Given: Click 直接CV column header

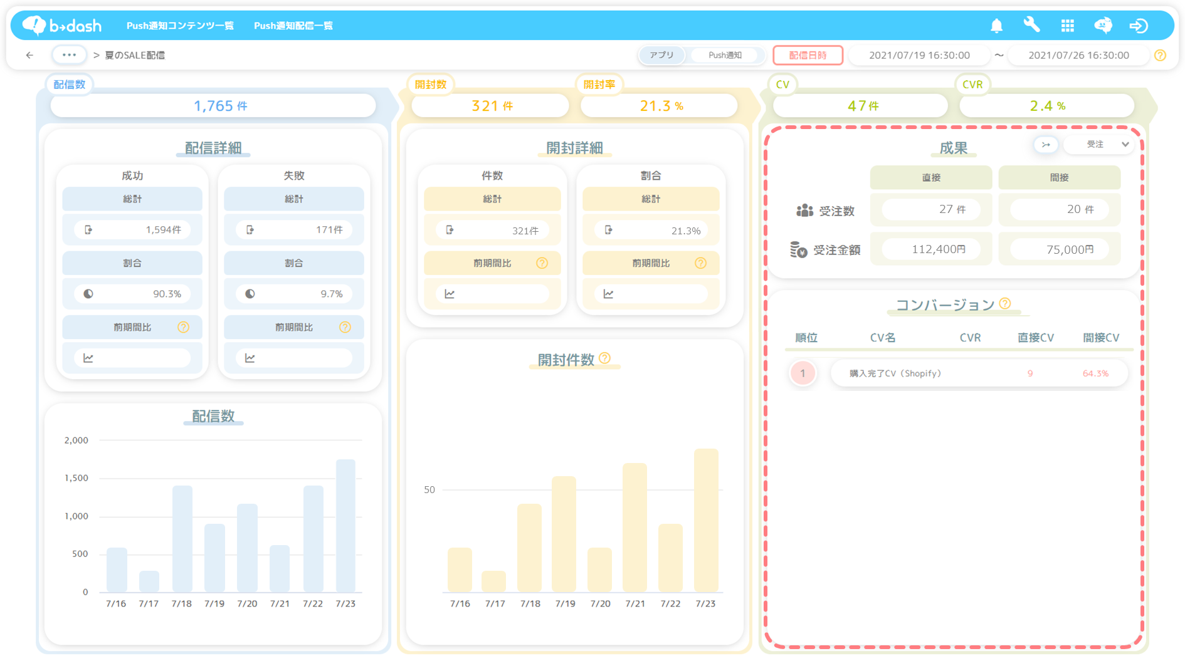Looking at the screenshot, I should 1035,338.
